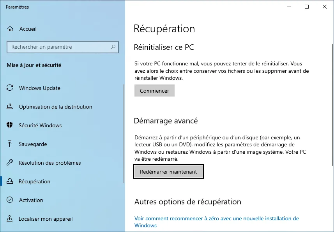Screen dimensions: 334x232
Task: Click the sidebar vertical scrollbar
Action: 124,132
